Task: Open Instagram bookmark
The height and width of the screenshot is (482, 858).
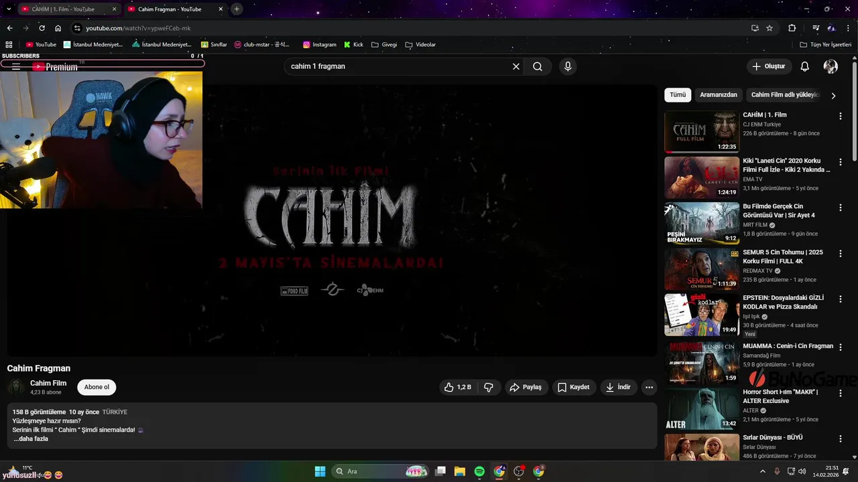Action: [320, 45]
